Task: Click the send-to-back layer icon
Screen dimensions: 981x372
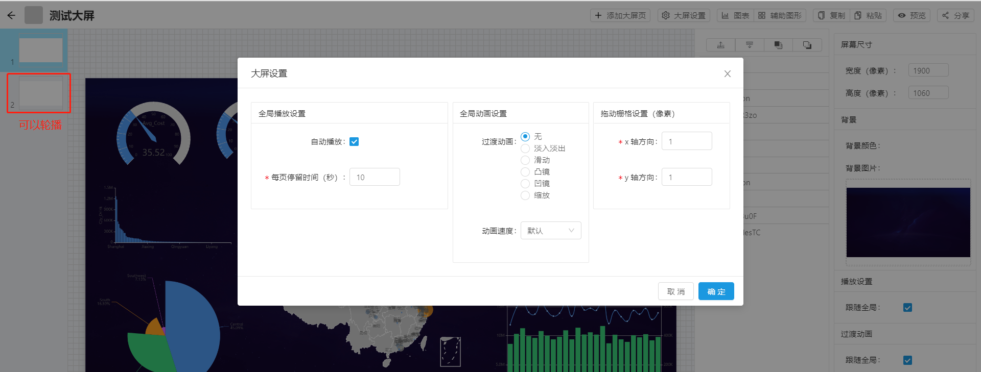Action: [807, 45]
